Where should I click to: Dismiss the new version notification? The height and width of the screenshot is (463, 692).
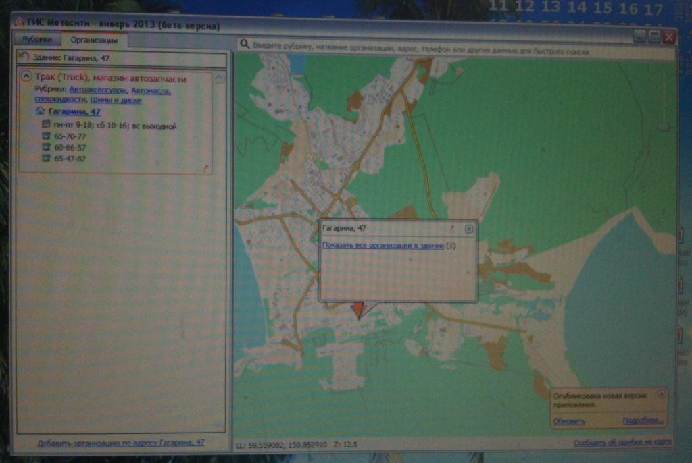662,392
